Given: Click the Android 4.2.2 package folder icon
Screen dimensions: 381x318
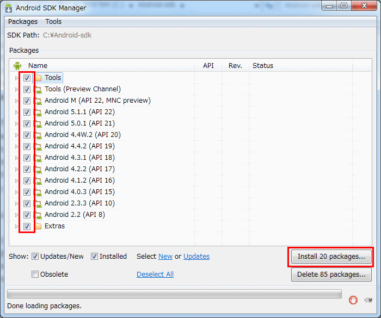Looking at the screenshot, I should [39, 169].
